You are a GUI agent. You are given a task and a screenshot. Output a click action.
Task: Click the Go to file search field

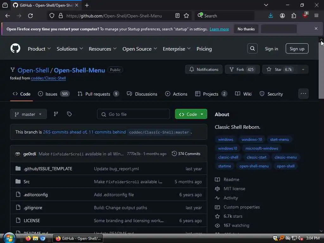click(134, 114)
